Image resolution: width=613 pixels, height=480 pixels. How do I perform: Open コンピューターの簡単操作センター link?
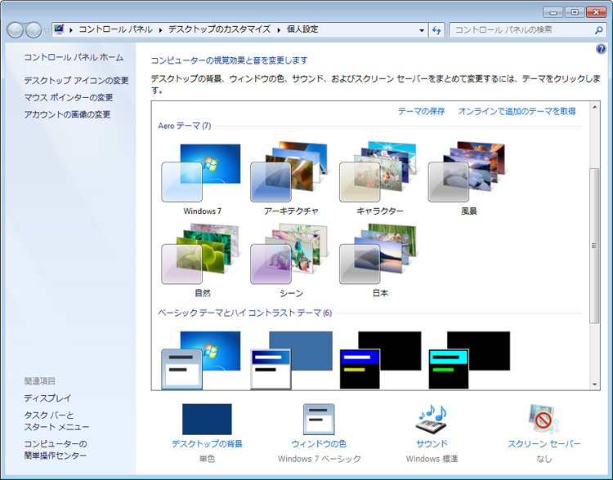[56, 450]
